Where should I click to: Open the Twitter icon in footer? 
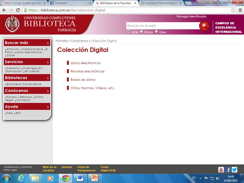[x=234, y=170]
